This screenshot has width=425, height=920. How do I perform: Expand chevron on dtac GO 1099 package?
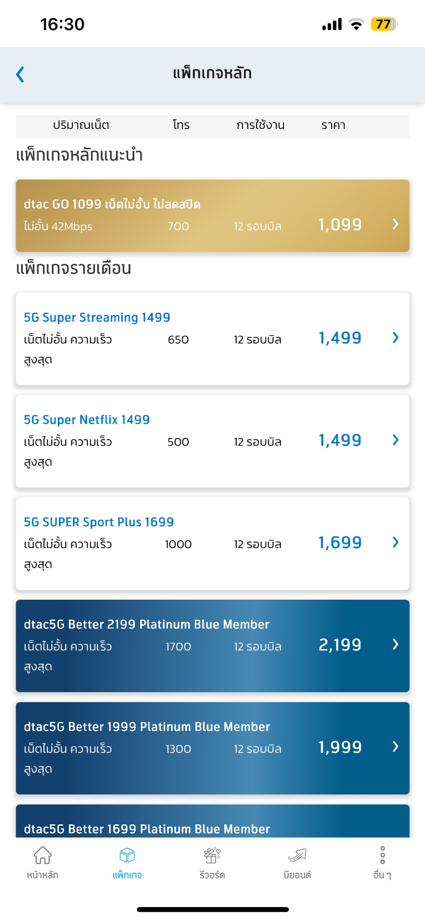[395, 224]
